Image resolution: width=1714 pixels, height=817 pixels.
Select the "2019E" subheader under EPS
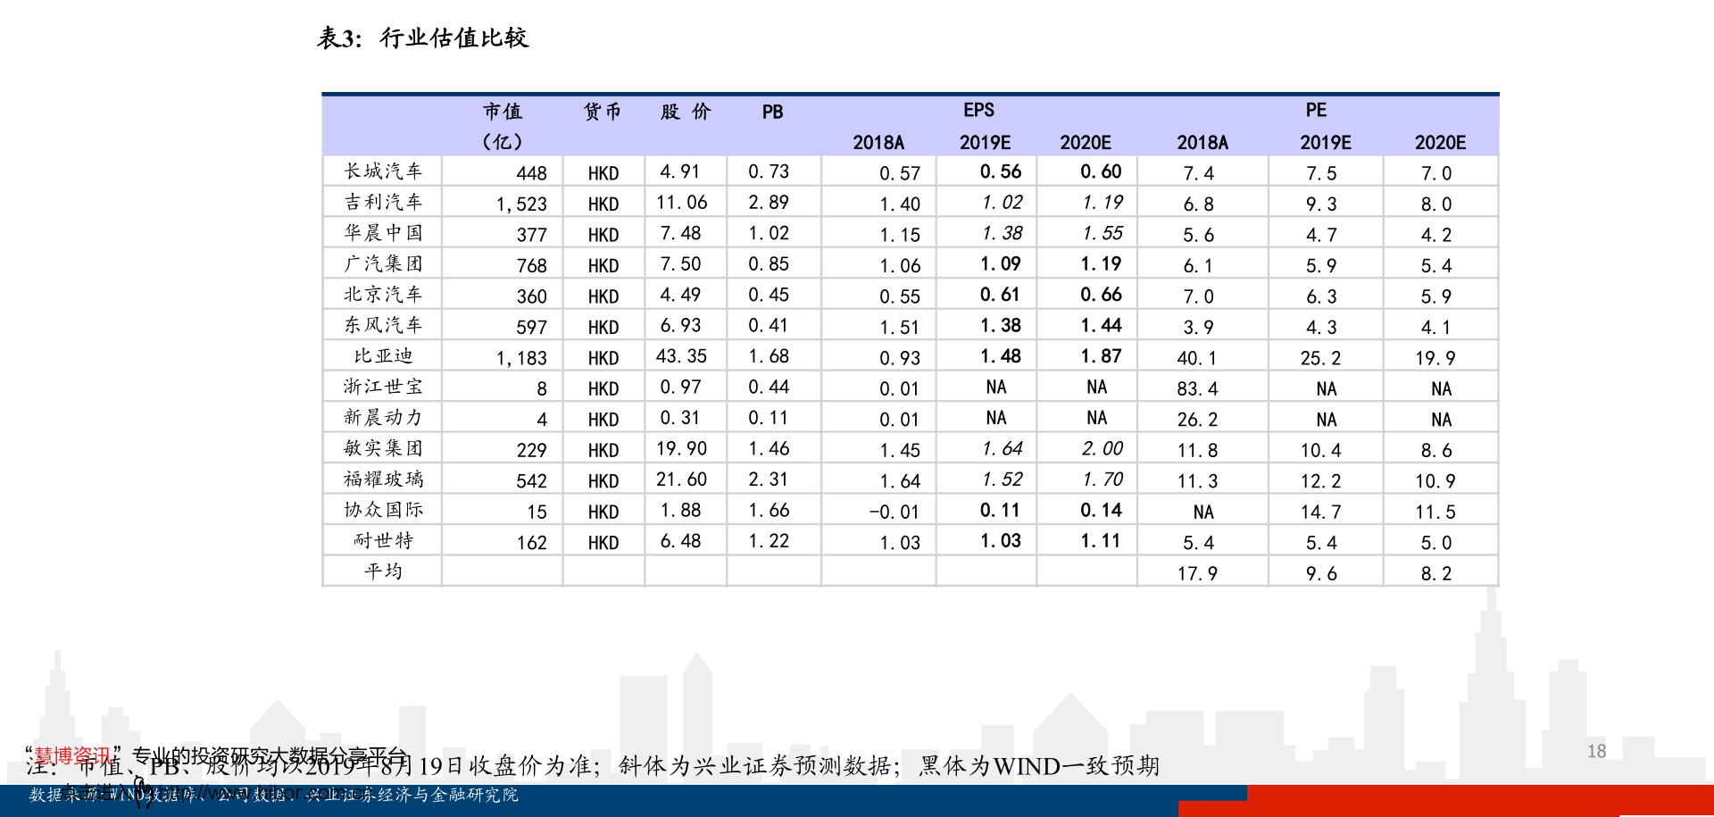click(985, 143)
